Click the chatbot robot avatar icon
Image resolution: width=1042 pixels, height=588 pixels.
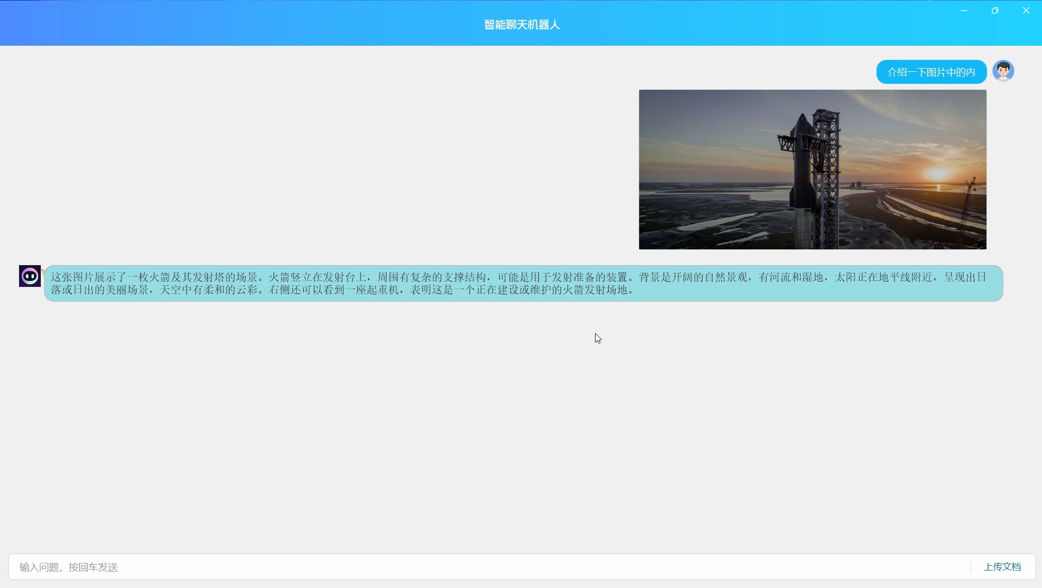point(30,276)
